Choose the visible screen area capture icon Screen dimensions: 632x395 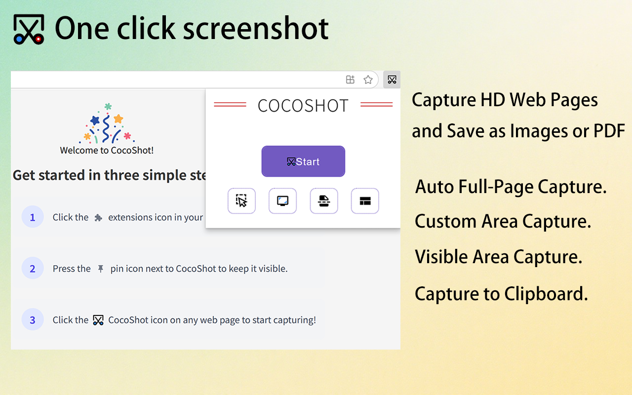282,201
